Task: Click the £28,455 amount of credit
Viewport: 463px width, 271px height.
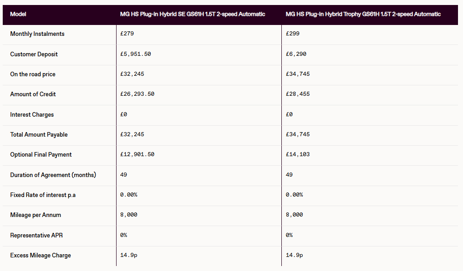Action: [298, 94]
